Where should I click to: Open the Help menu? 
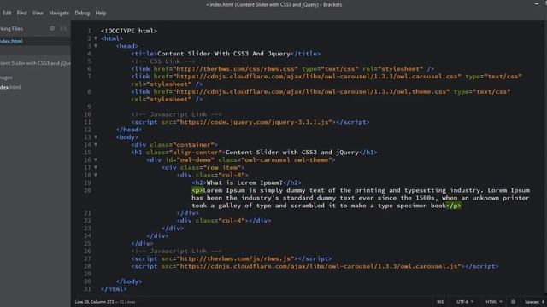(101, 13)
